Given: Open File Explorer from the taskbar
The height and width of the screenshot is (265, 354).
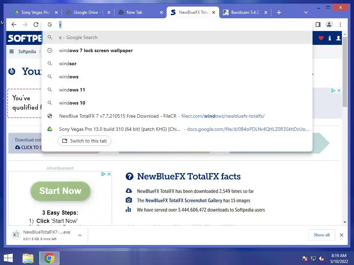Looking at the screenshot, I should pyautogui.click(x=28, y=258).
